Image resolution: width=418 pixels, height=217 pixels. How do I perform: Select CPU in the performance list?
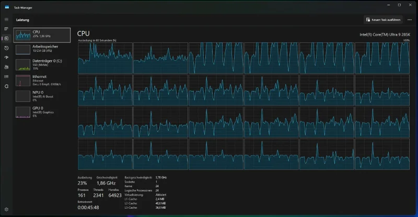tap(42, 35)
